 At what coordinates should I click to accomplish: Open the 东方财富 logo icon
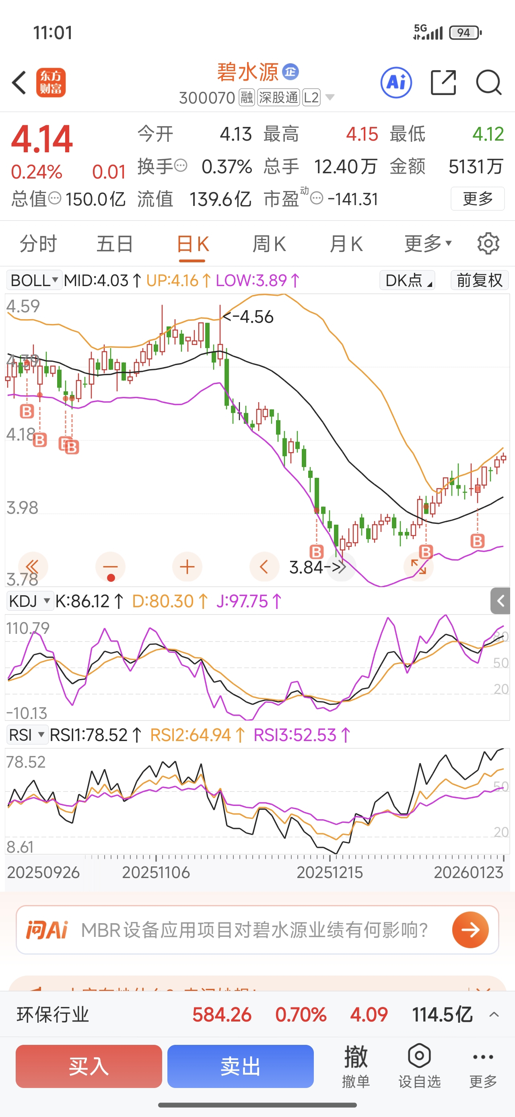(x=51, y=82)
